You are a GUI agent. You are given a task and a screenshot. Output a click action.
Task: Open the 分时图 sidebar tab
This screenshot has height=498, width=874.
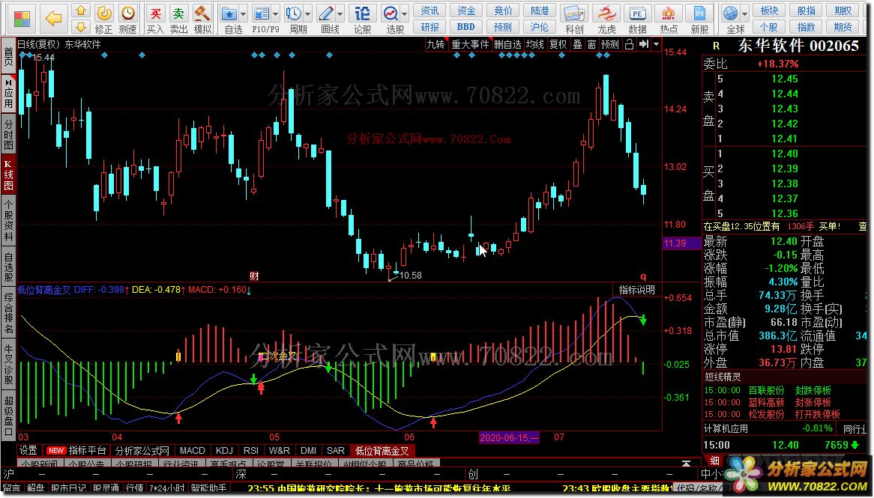pos(8,134)
